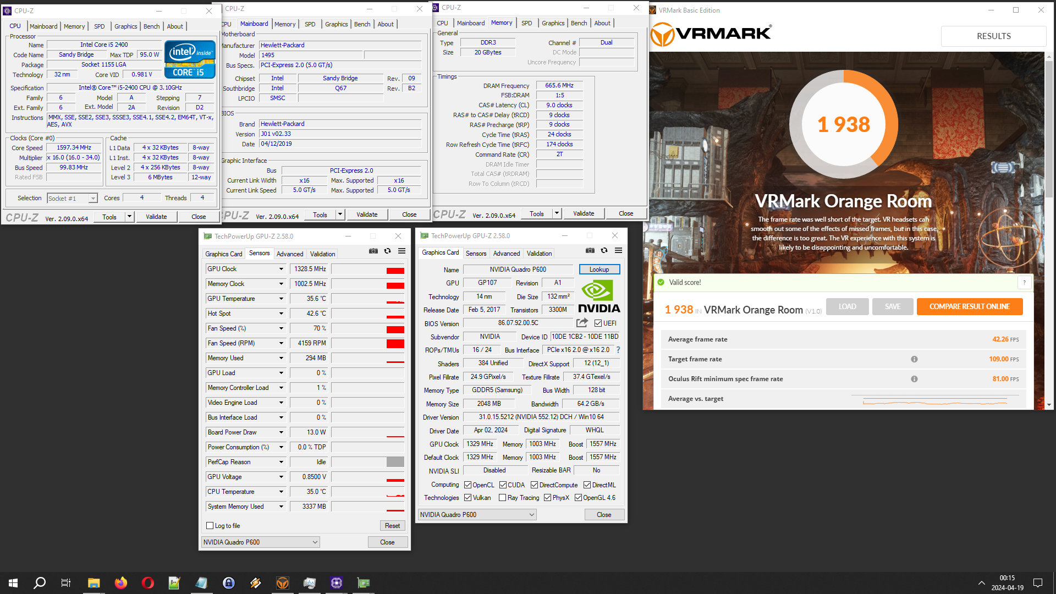The width and height of the screenshot is (1056, 594).
Task: Launch Firefox from the taskbar
Action: [x=120, y=583]
